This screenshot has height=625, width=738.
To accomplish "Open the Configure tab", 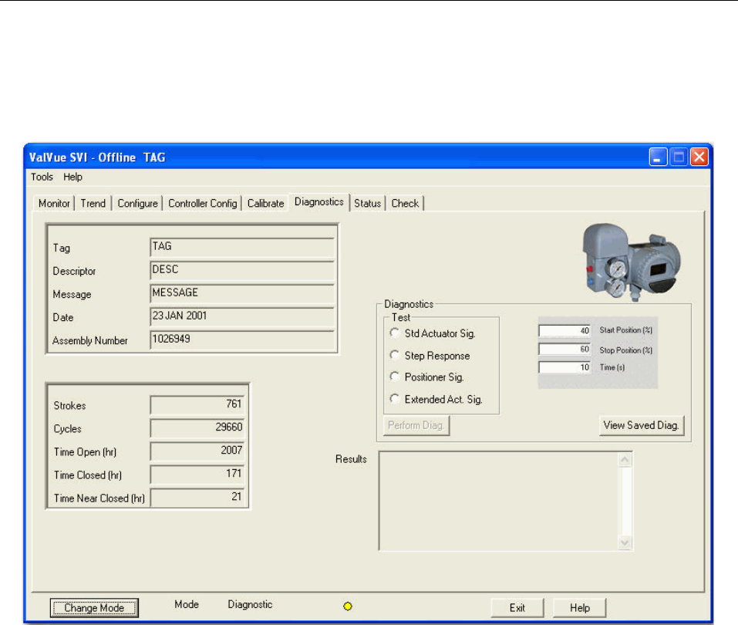I will pyautogui.click(x=137, y=204).
